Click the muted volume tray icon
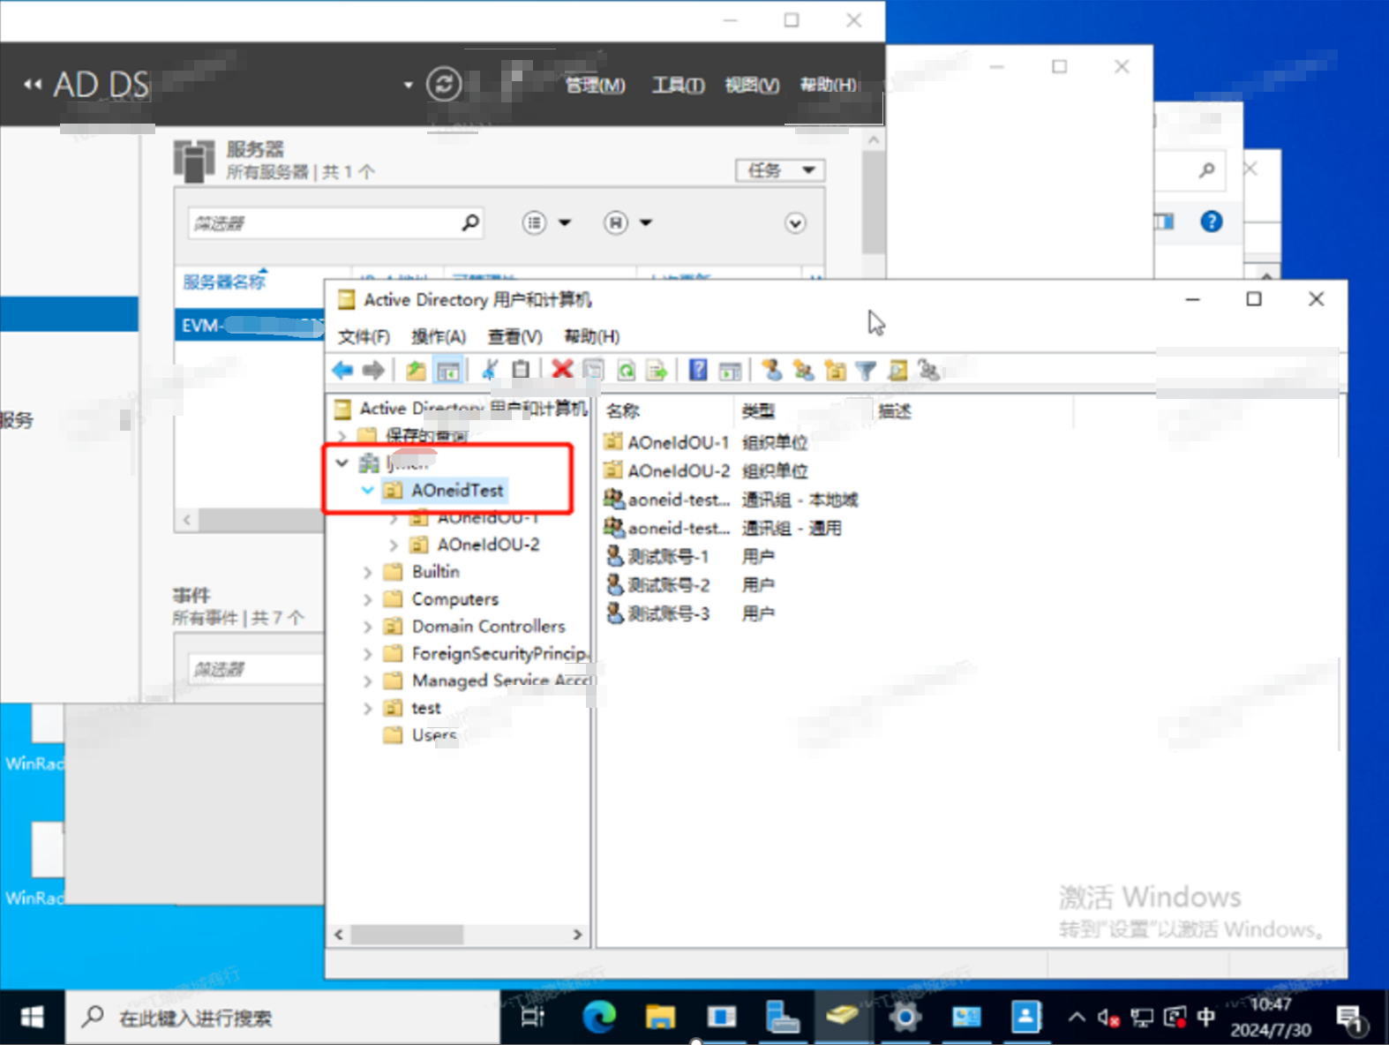Screen dimensions: 1389x1045 [x=1108, y=1018]
